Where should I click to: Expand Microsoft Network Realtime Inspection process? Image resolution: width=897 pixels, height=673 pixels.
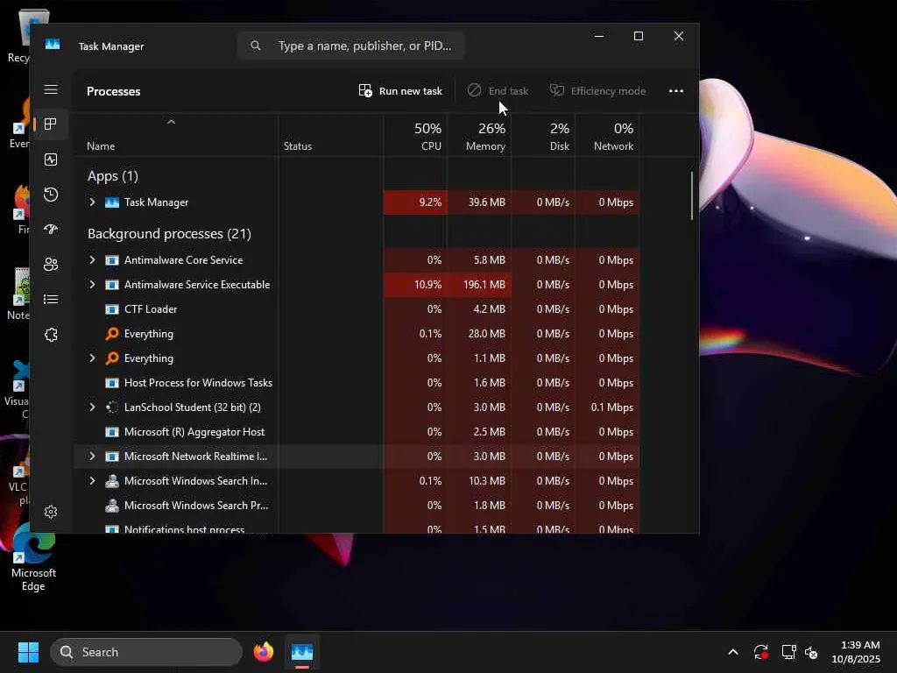[x=92, y=457]
